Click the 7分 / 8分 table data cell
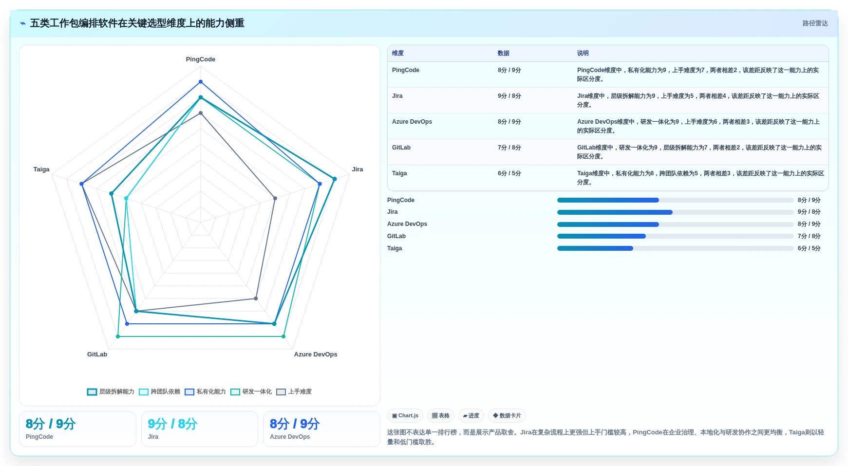The width and height of the screenshot is (848, 466). [509, 148]
